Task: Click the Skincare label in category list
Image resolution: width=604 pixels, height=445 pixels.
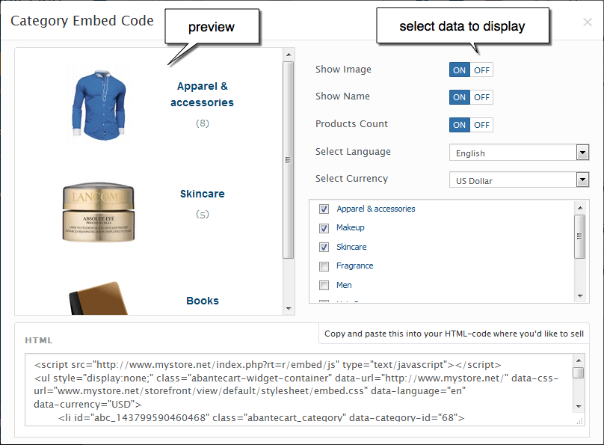Action: pos(351,247)
